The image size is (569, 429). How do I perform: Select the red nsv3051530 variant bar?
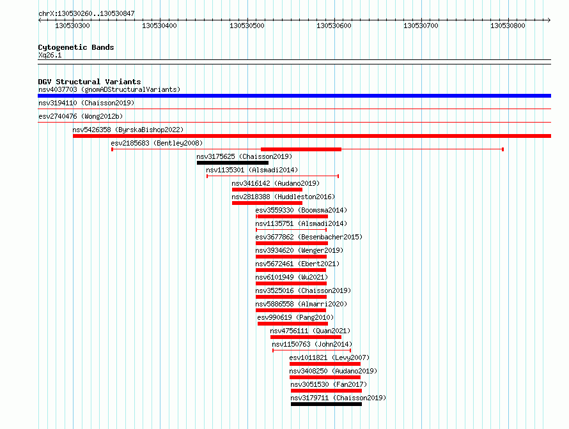pos(326,391)
